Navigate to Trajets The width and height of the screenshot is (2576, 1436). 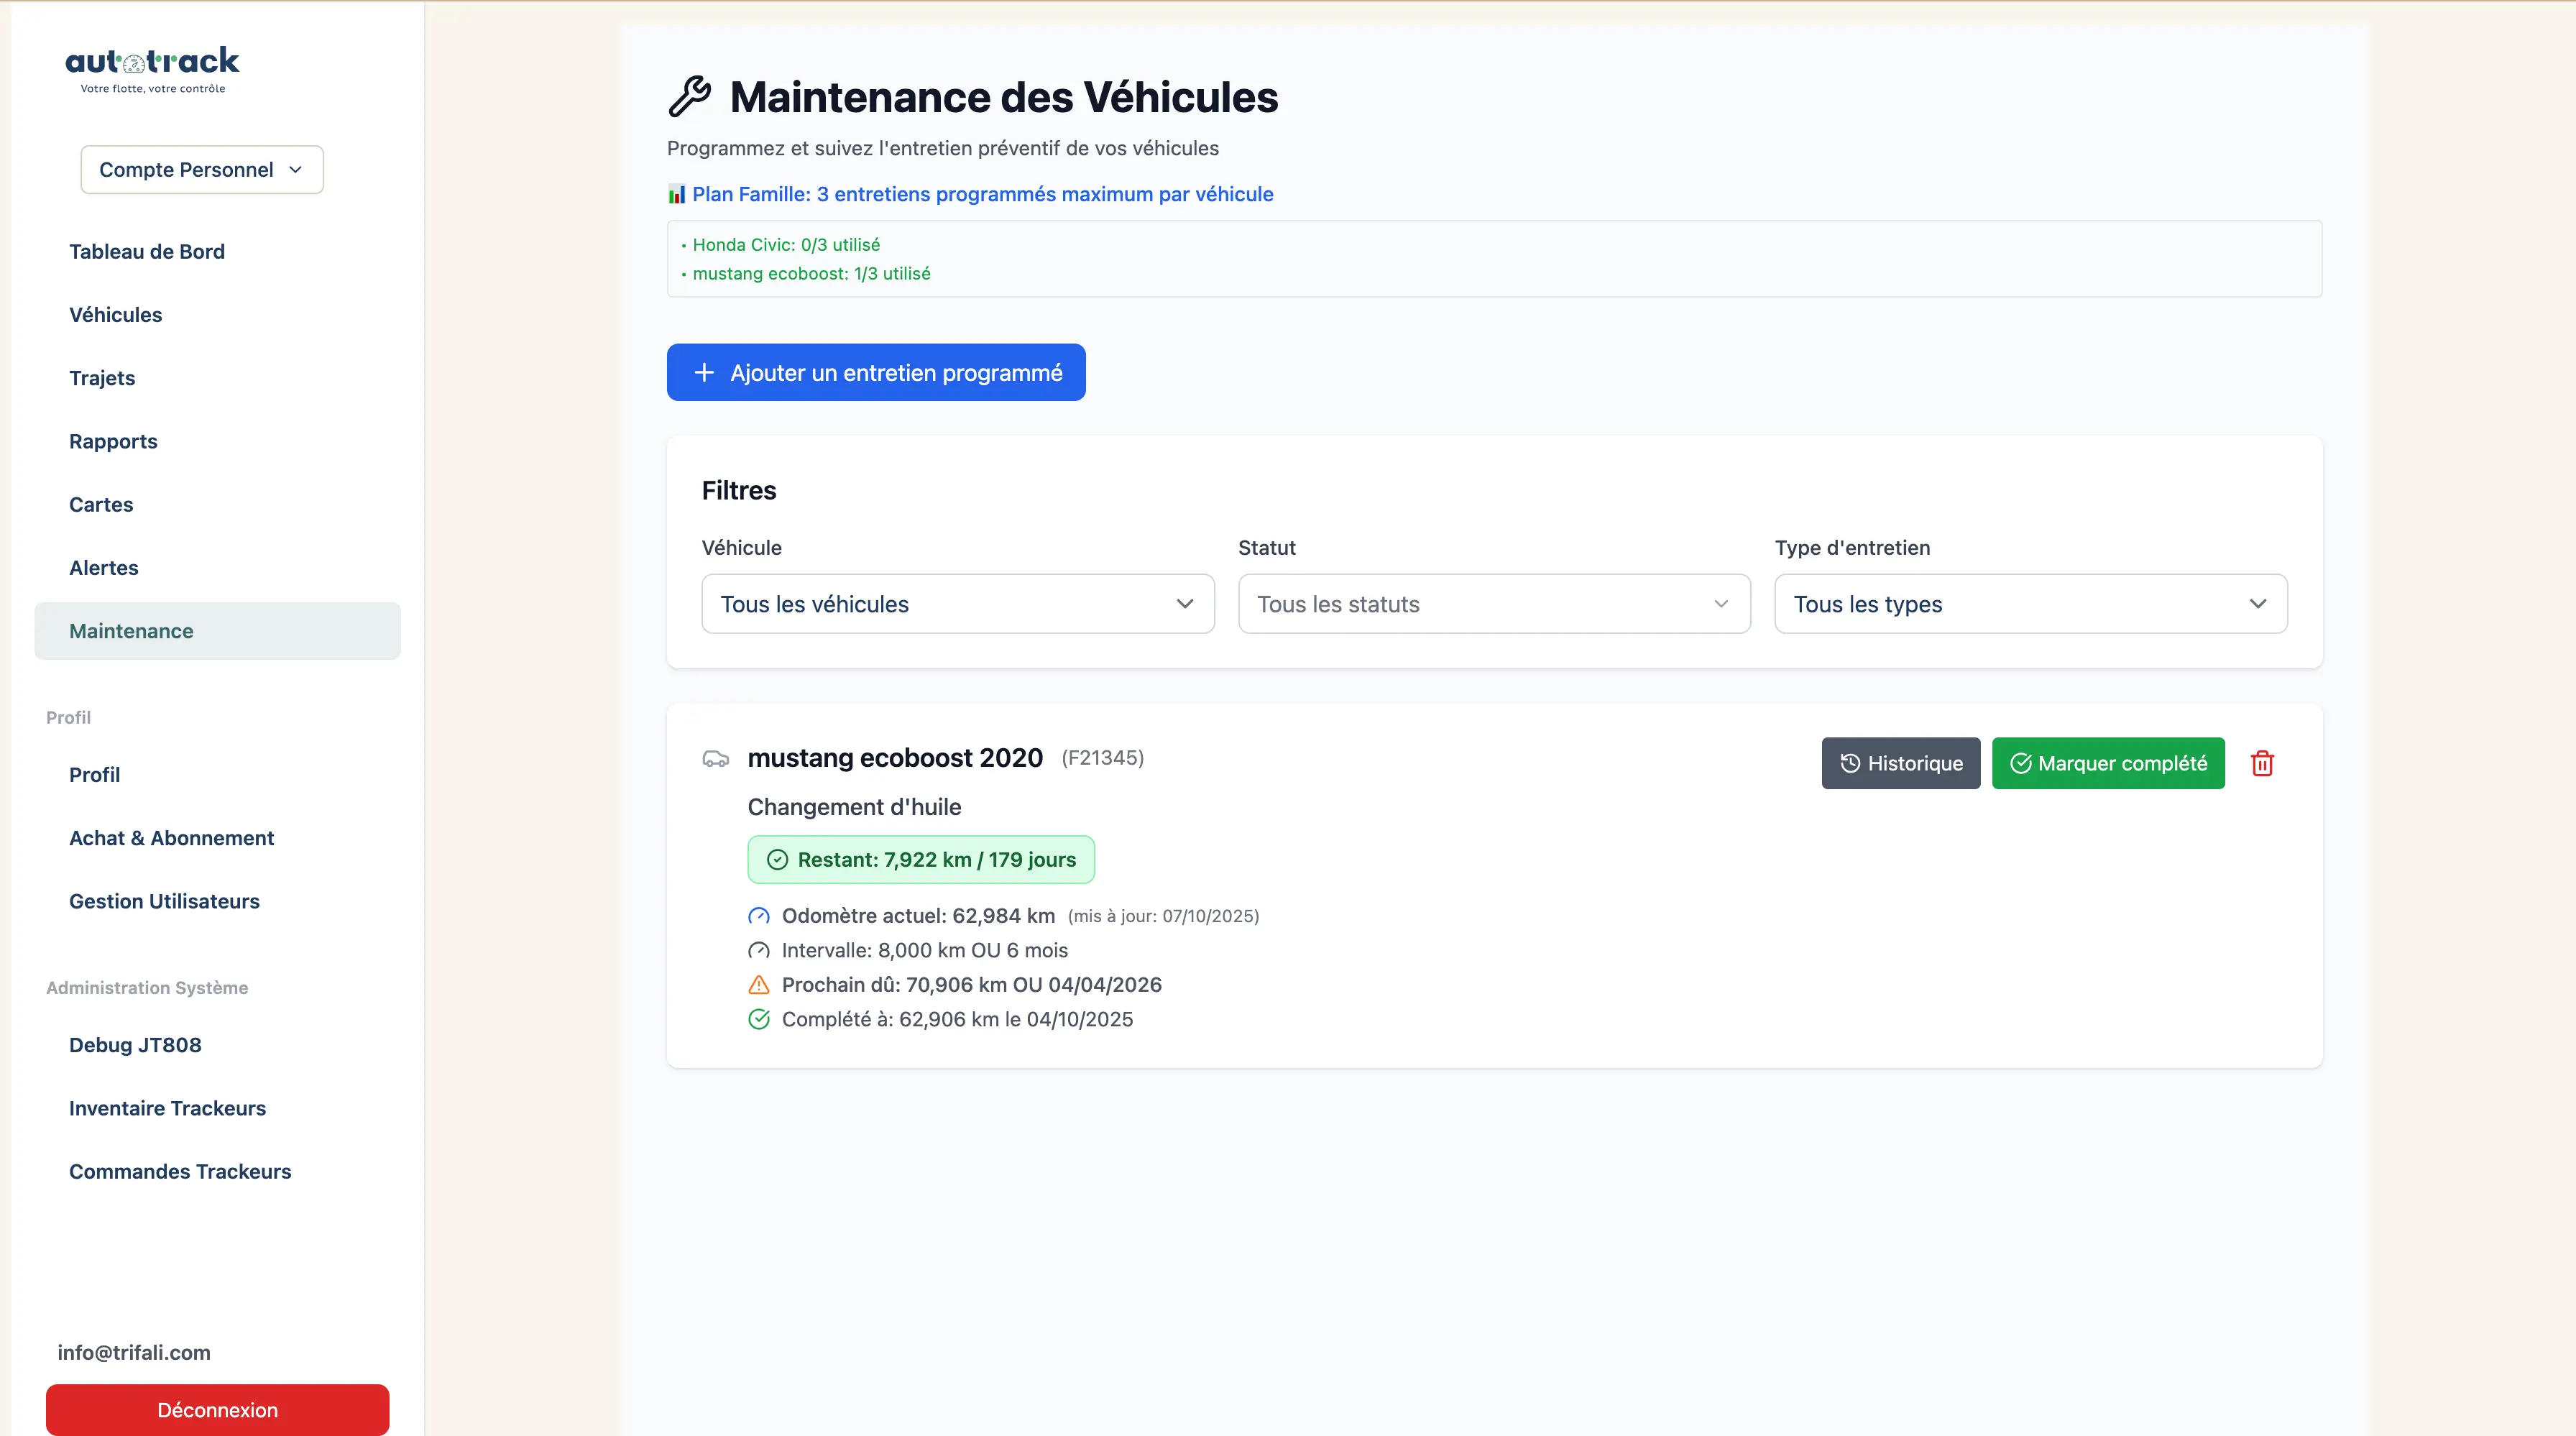tap(102, 378)
